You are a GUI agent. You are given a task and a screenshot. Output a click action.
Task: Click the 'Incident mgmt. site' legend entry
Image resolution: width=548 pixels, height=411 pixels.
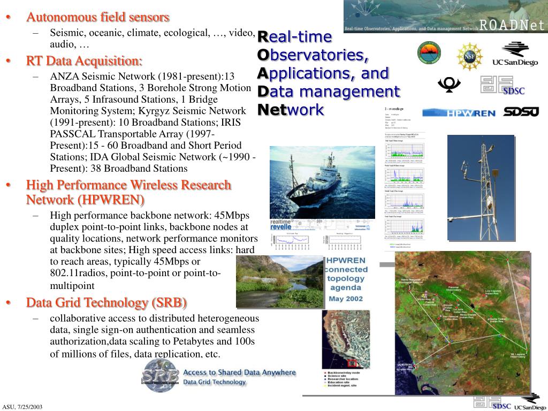(x=341, y=385)
